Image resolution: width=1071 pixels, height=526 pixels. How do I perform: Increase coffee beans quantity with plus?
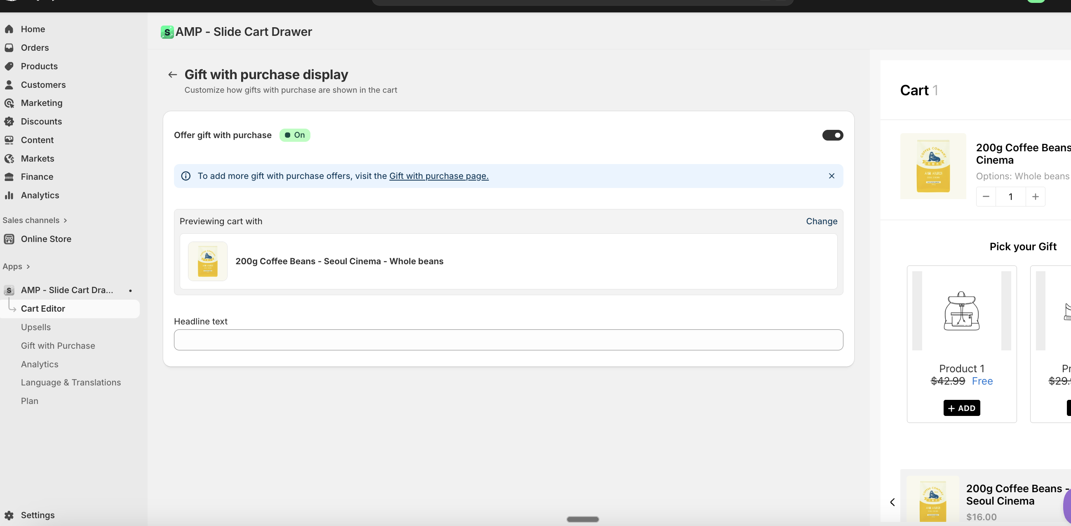(1035, 197)
